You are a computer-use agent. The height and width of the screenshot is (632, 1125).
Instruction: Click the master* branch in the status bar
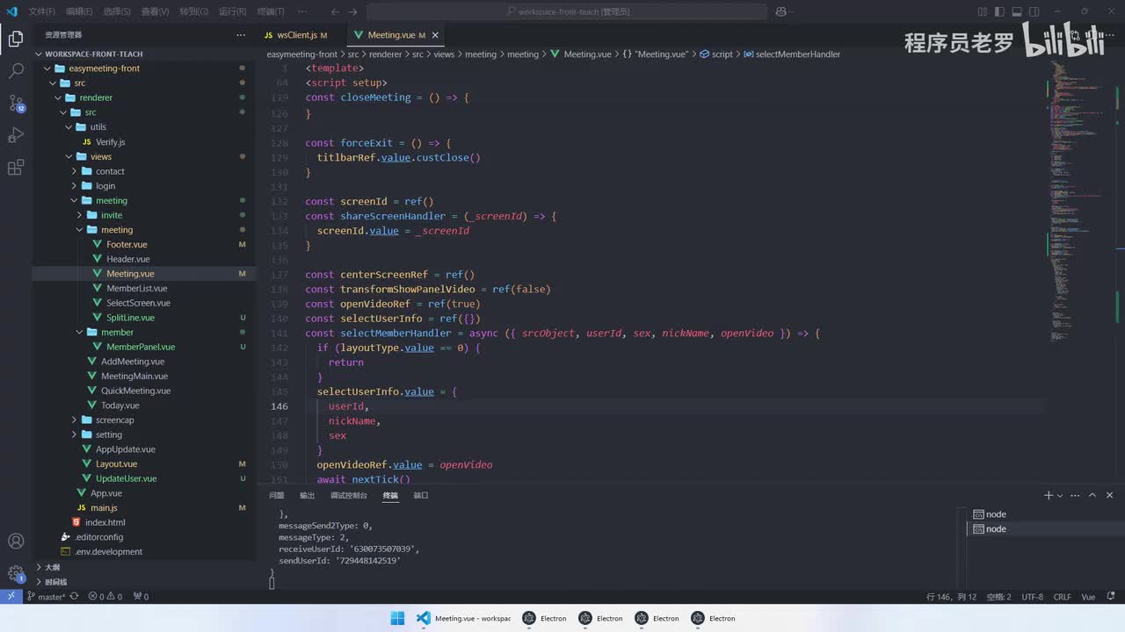[x=46, y=597]
